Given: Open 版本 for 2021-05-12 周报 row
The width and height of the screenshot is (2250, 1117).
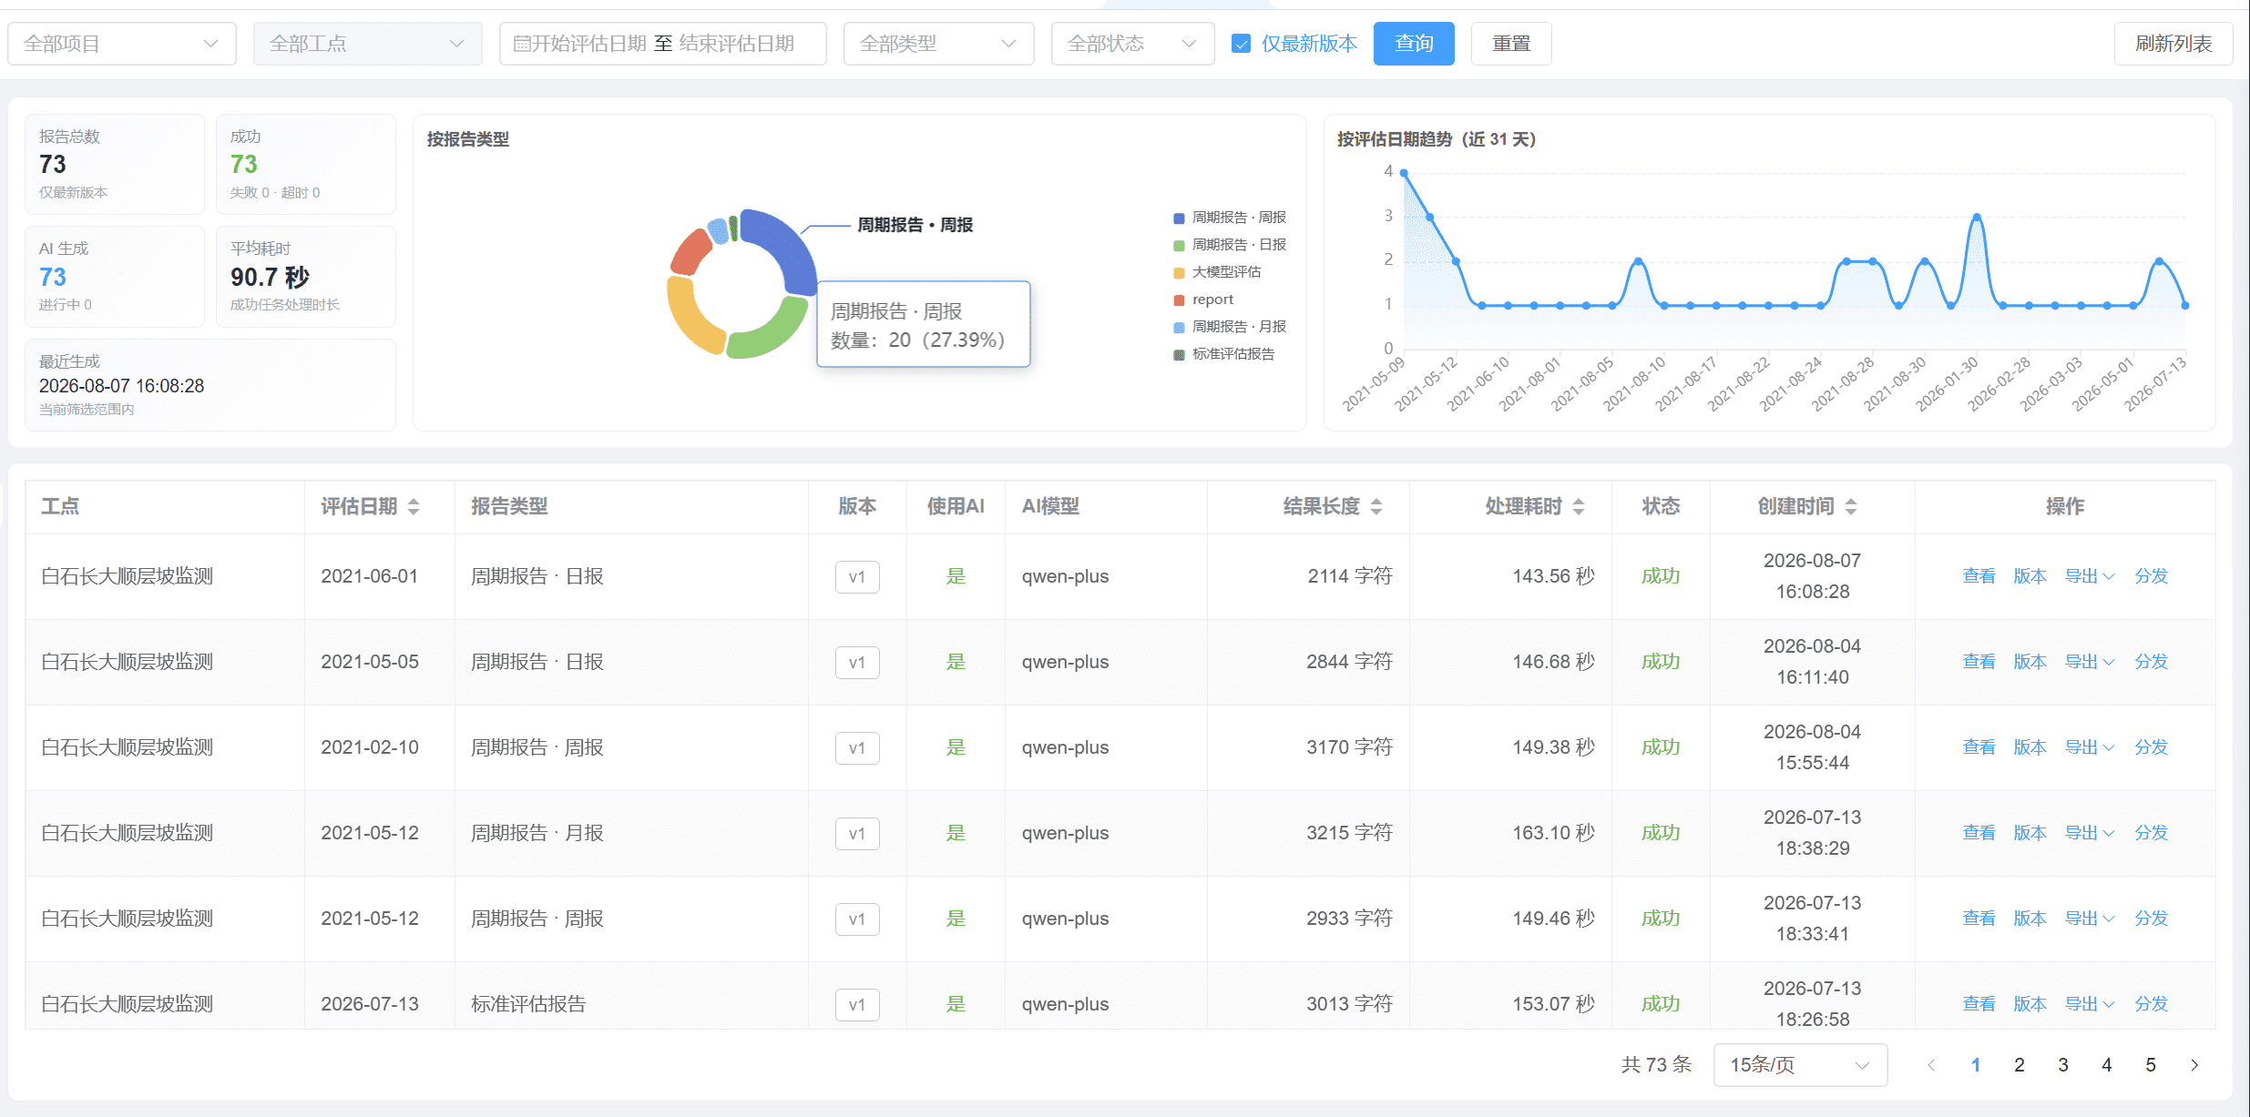Looking at the screenshot, I should coord(2030,919).
